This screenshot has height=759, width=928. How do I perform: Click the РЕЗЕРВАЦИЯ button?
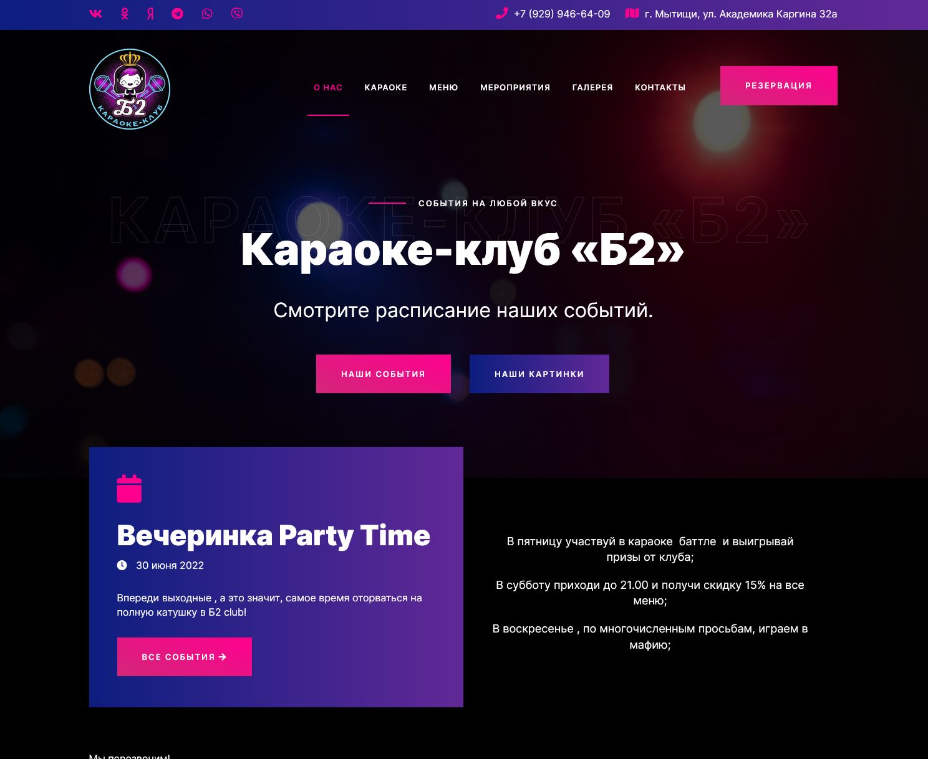click(779, 85)
